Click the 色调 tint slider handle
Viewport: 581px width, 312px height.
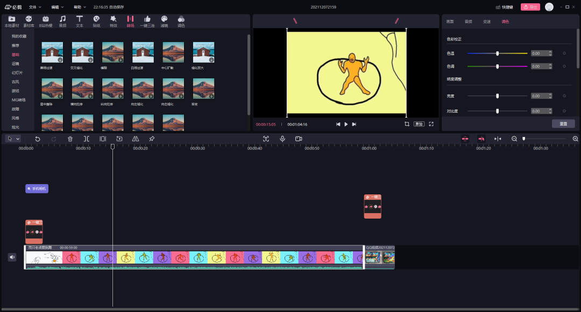[x=497, y=67]
